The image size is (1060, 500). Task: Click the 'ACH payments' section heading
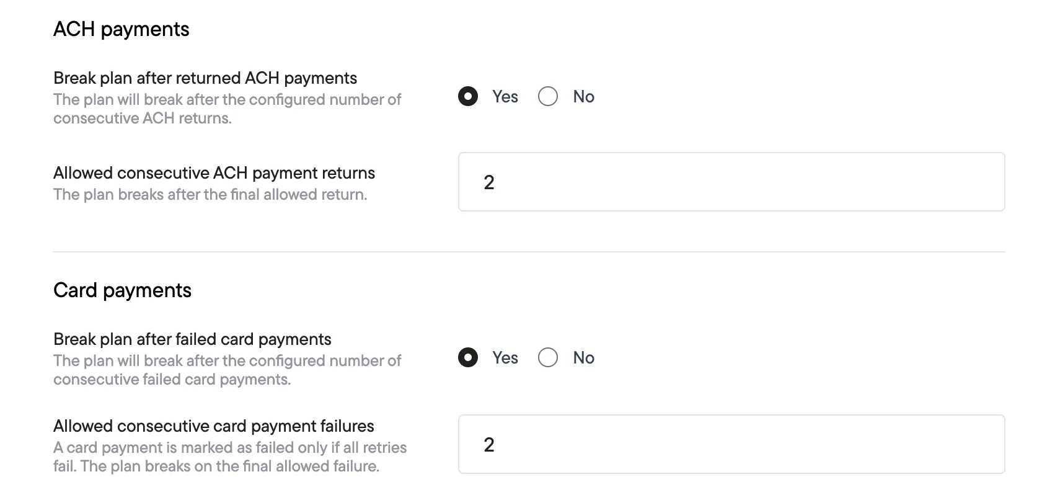point(121,29)
